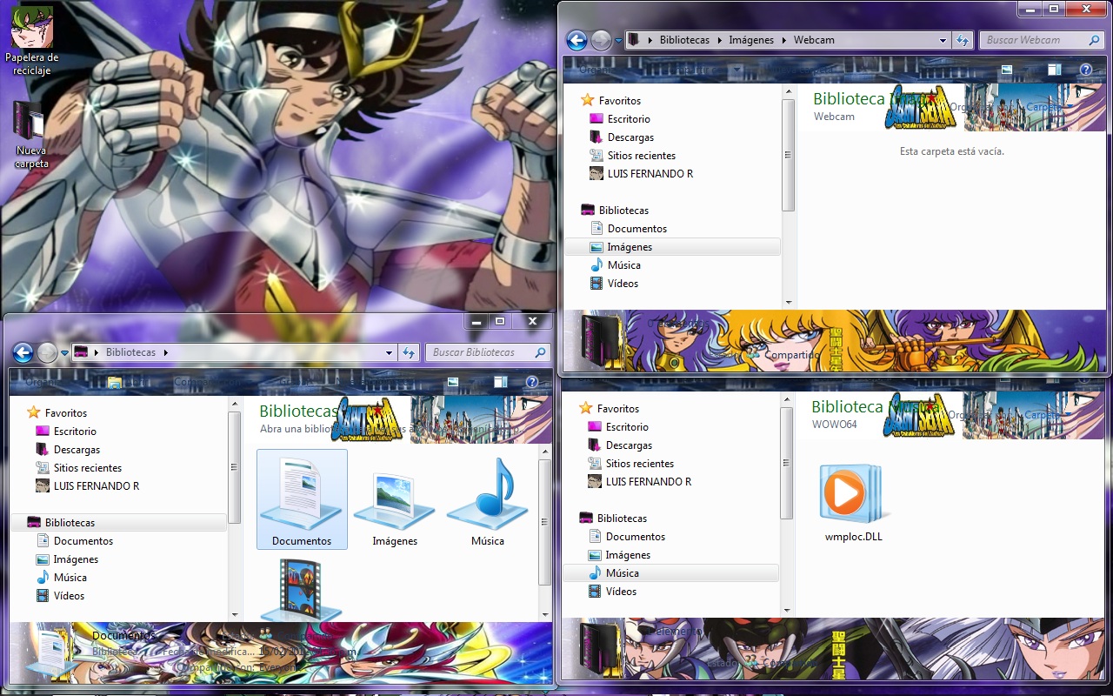
Task: Toggle preview pane in the Bibliotecas window
Action: (x=500, y=382)
